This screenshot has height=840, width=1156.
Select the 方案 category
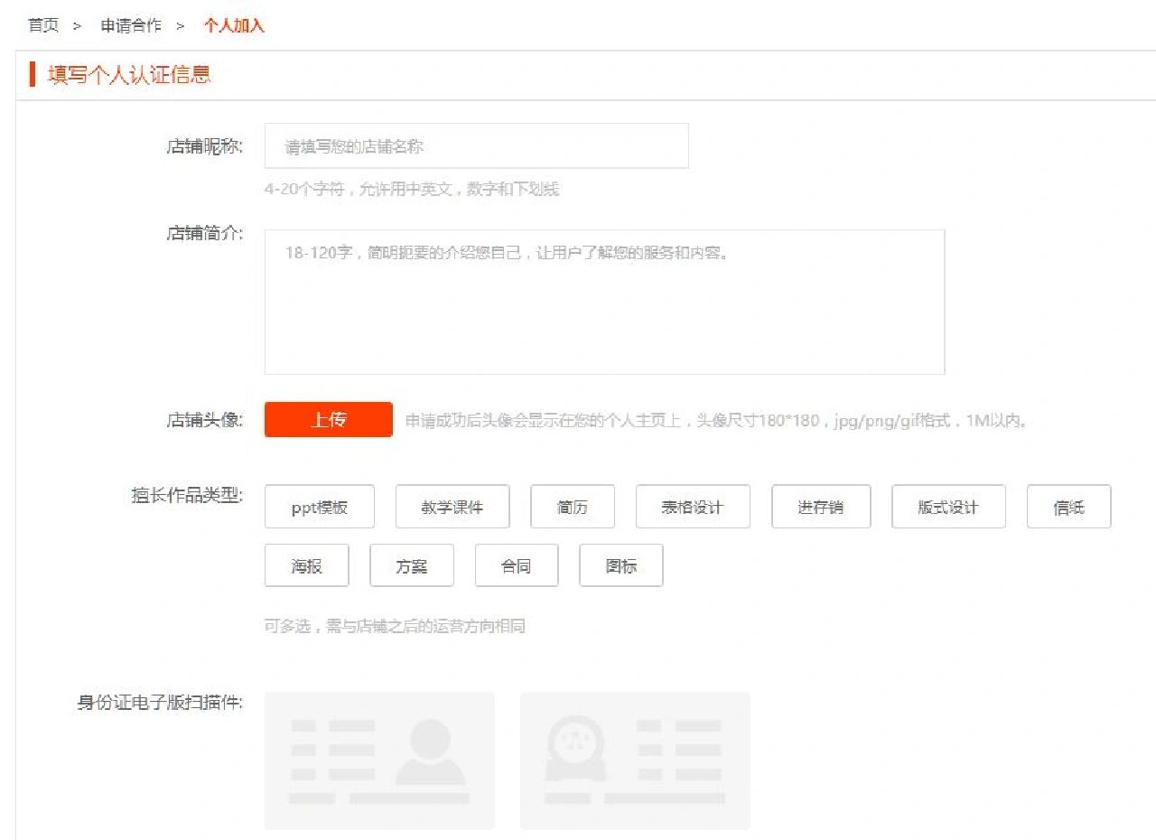pos(412,565)
